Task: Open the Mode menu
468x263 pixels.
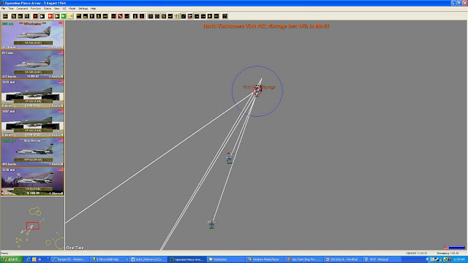Action: (72, 9)
